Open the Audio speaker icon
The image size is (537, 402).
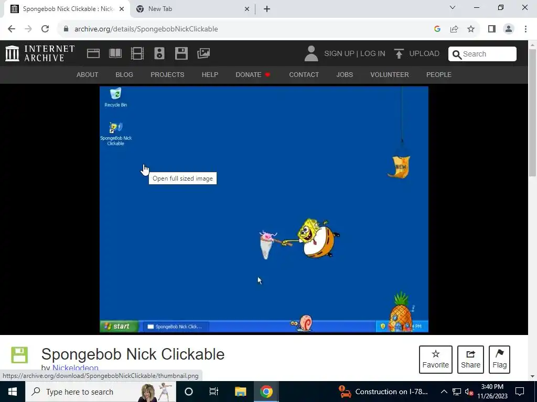click(x=159, y=54)
